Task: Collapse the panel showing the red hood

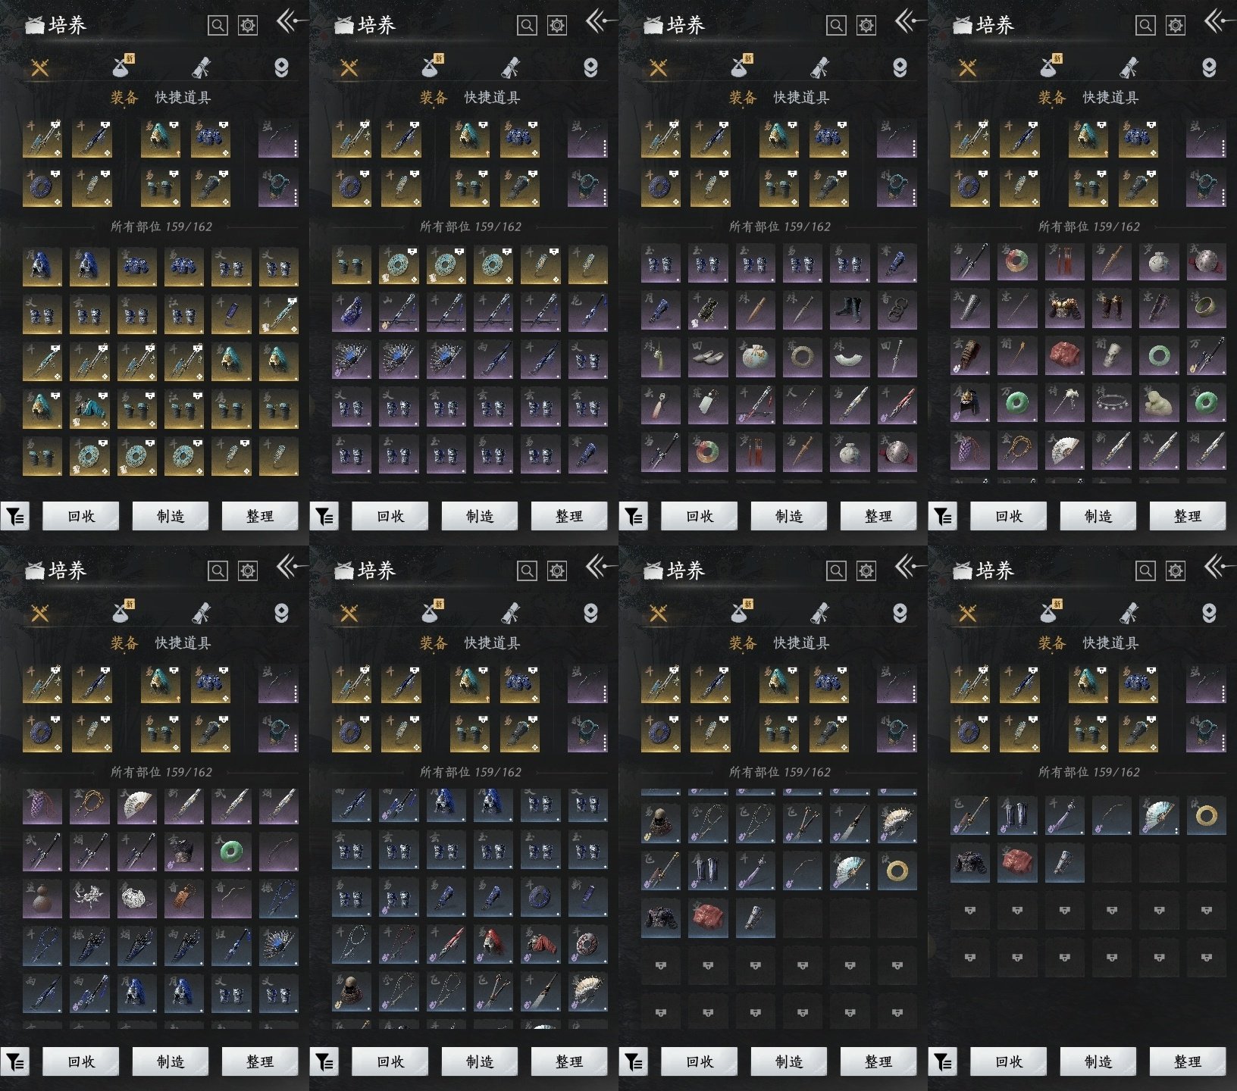Action: 600,566
